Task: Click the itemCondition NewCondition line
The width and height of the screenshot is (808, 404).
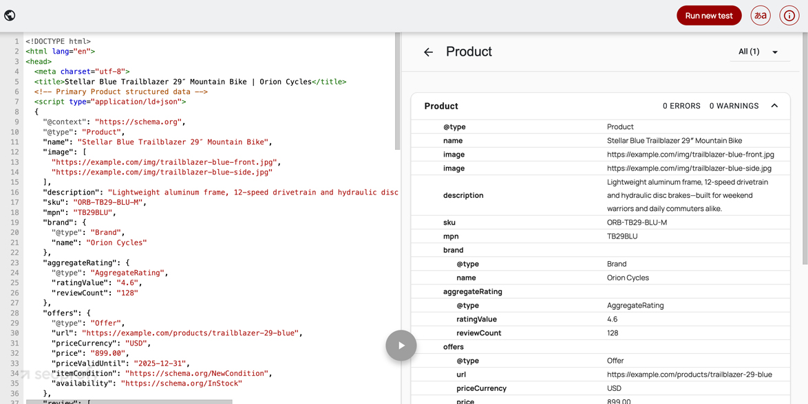Action: pyautogui.click(x=162, y=374)
